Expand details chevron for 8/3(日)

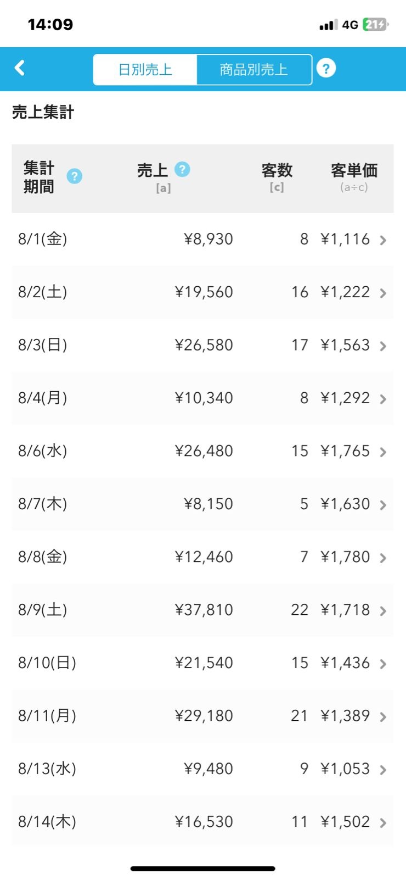click(x=383, y=346)
